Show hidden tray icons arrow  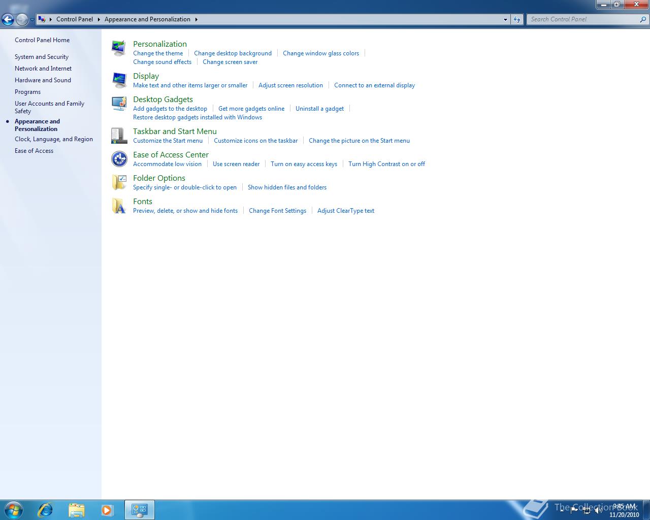tap(562, 510)
